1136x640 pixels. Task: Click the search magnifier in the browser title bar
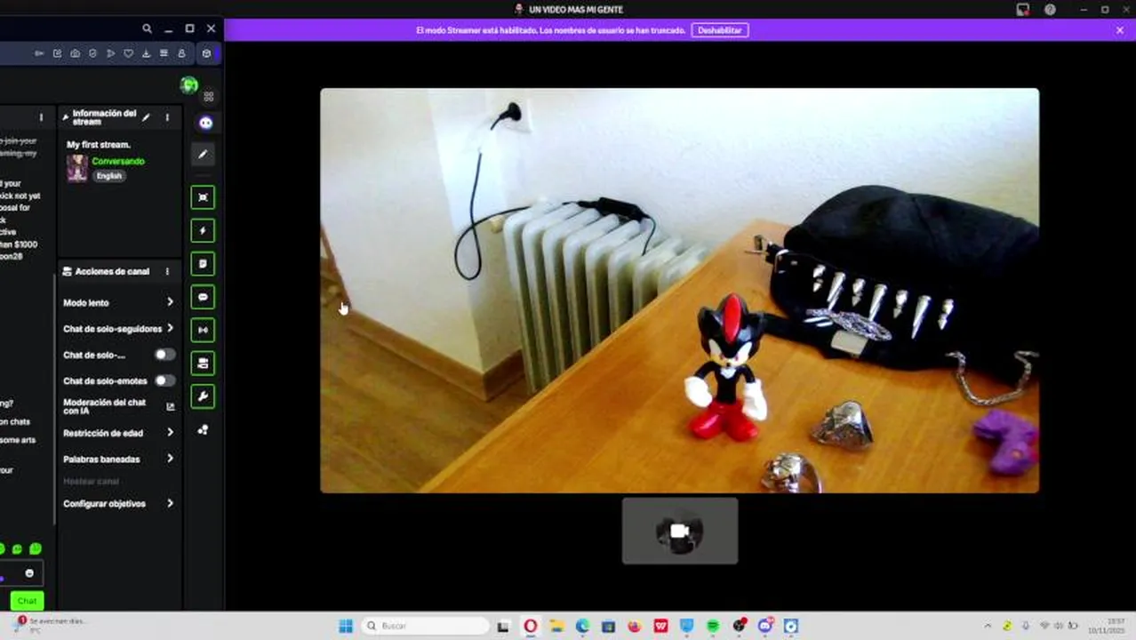click(x=147, y=28)
